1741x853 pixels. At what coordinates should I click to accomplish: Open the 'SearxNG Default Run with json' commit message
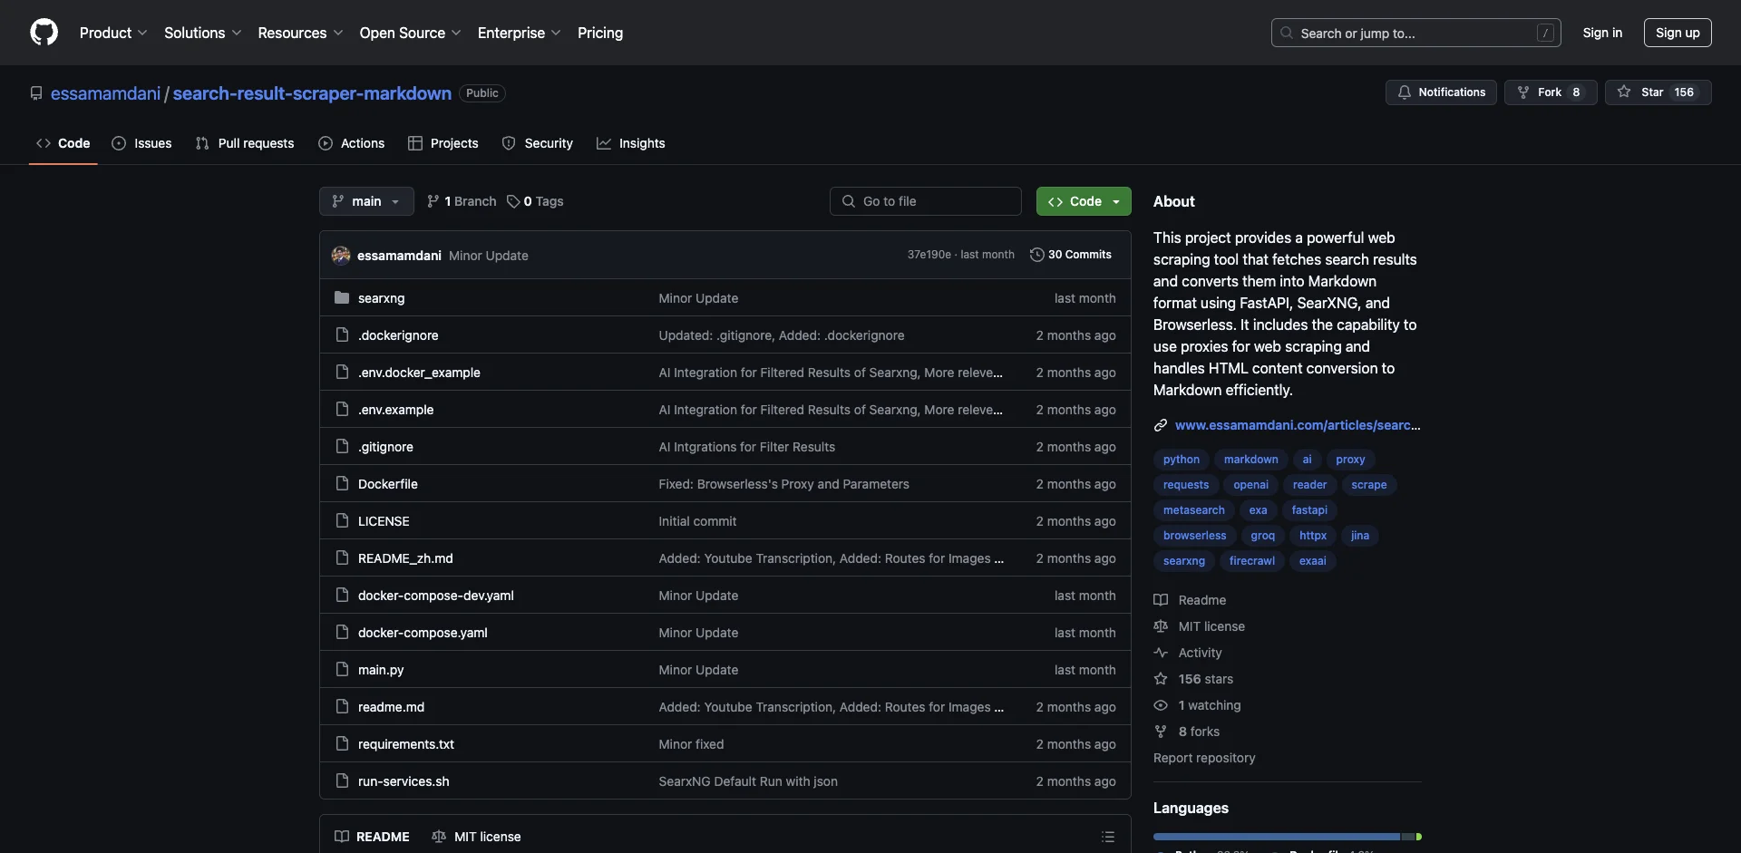[748, 781]
